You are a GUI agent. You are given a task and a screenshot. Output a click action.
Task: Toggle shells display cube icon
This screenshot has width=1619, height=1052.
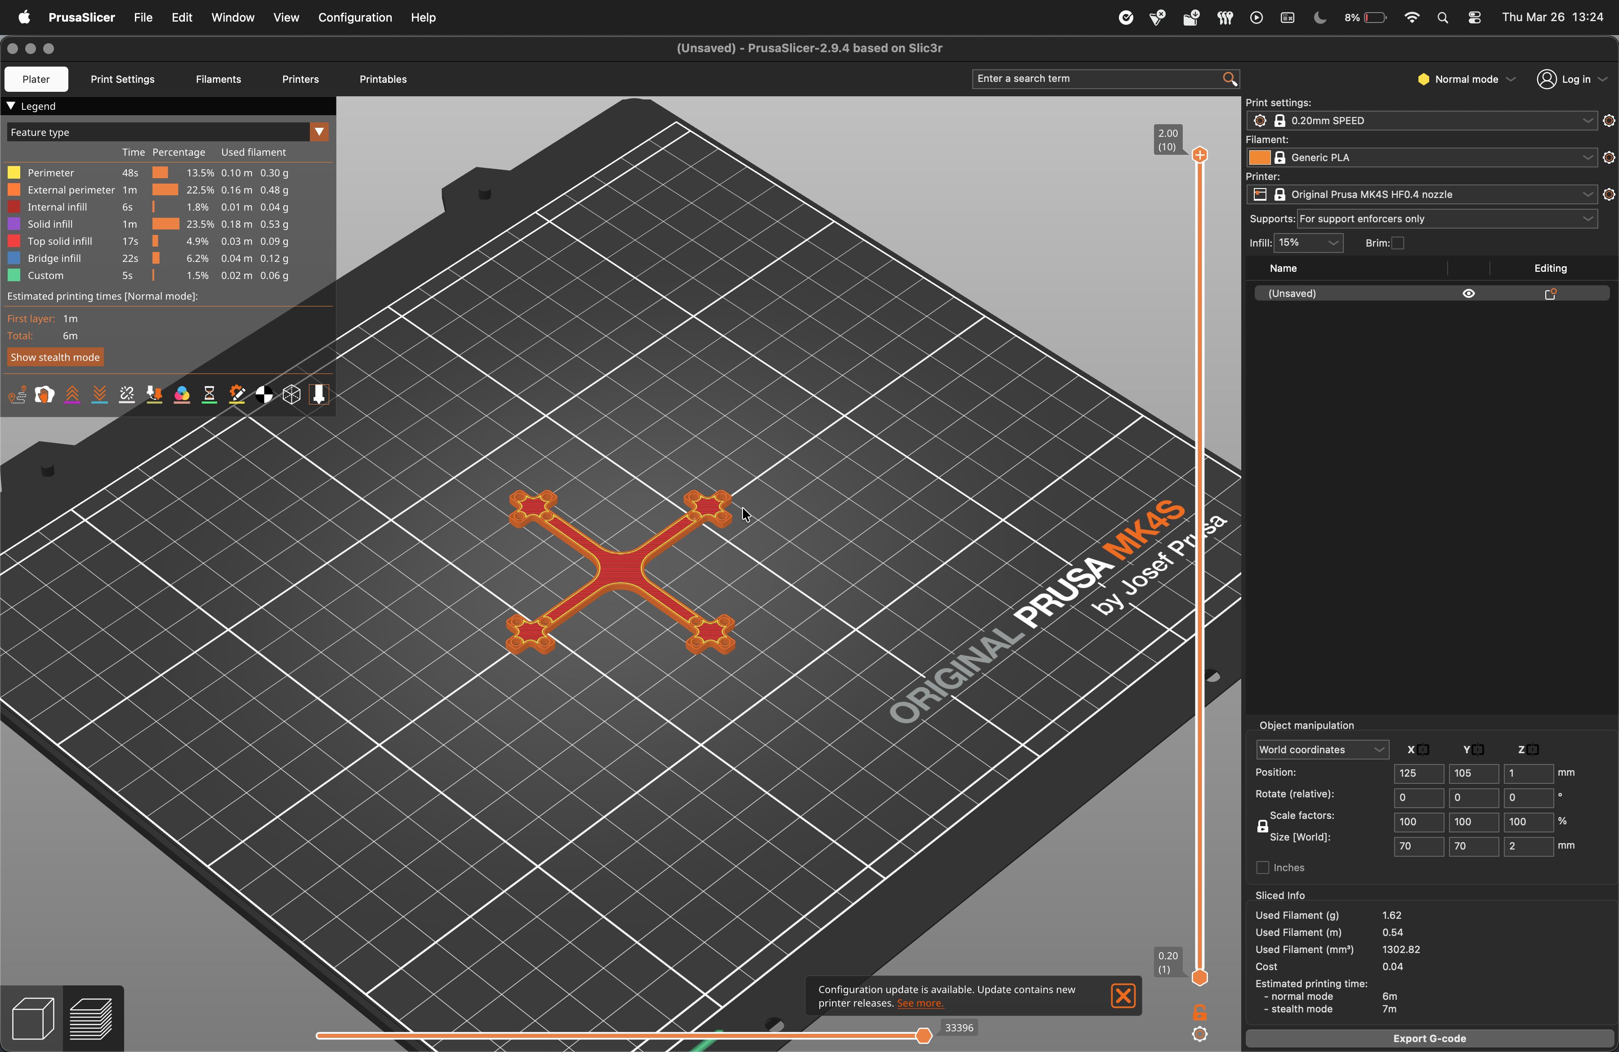[x=291, y=395]
